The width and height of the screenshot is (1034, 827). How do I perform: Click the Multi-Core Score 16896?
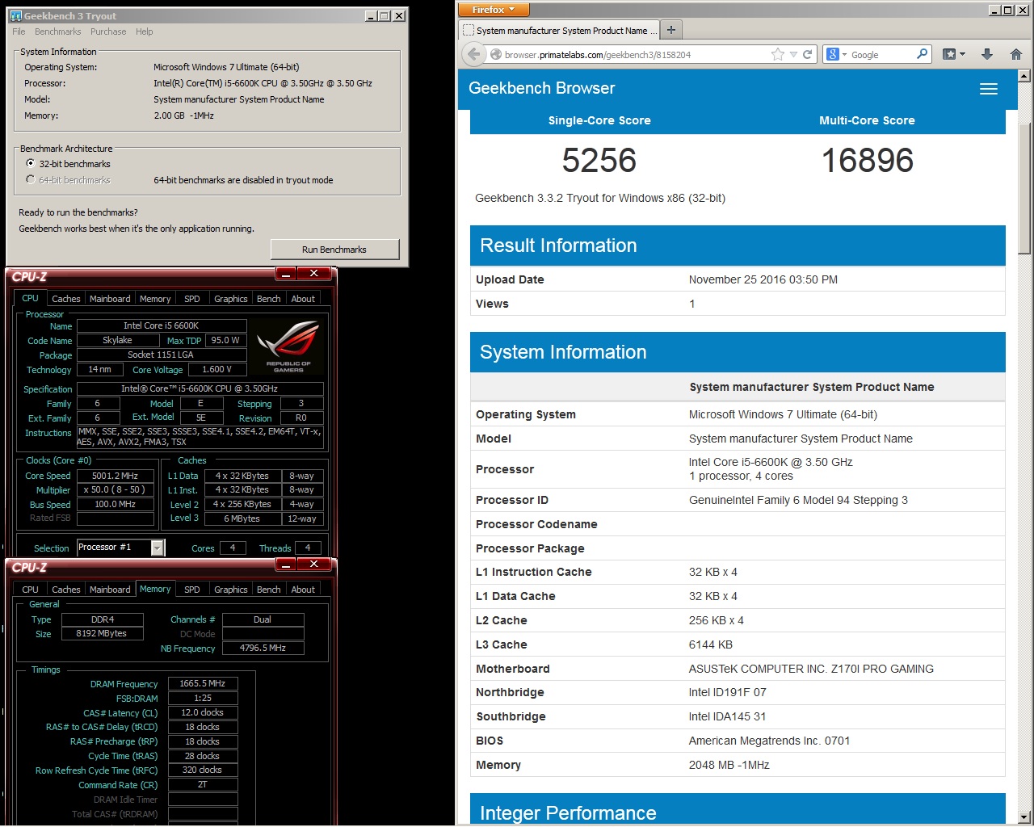(867, 160)
